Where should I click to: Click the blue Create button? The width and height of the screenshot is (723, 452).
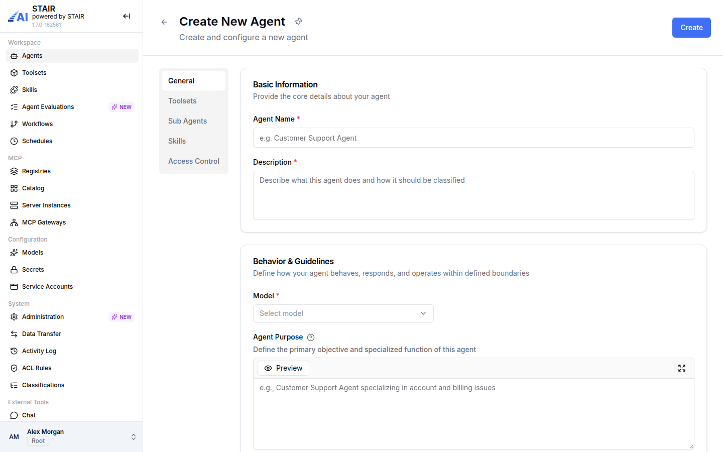point(691,28)
